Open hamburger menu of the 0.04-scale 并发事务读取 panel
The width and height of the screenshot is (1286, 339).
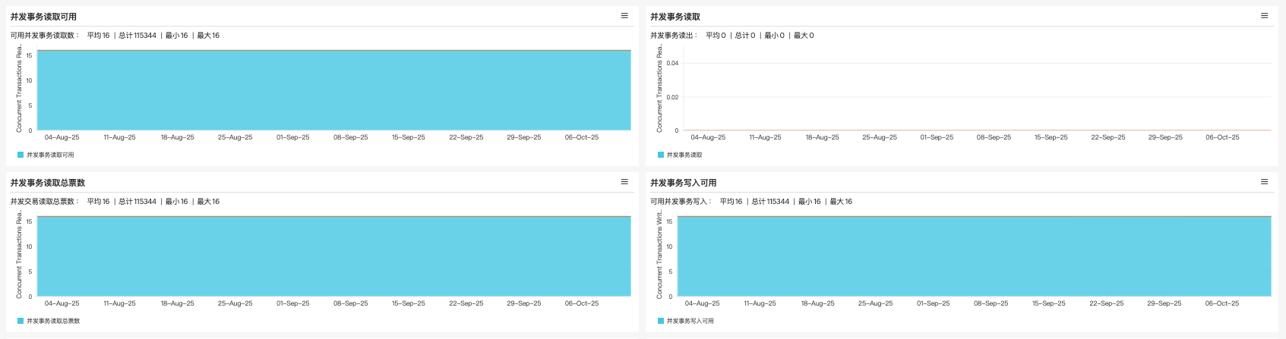(1264, 16)
